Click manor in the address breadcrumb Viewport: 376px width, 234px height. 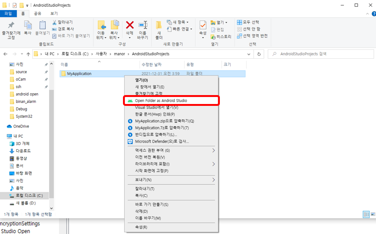point(119,54)
